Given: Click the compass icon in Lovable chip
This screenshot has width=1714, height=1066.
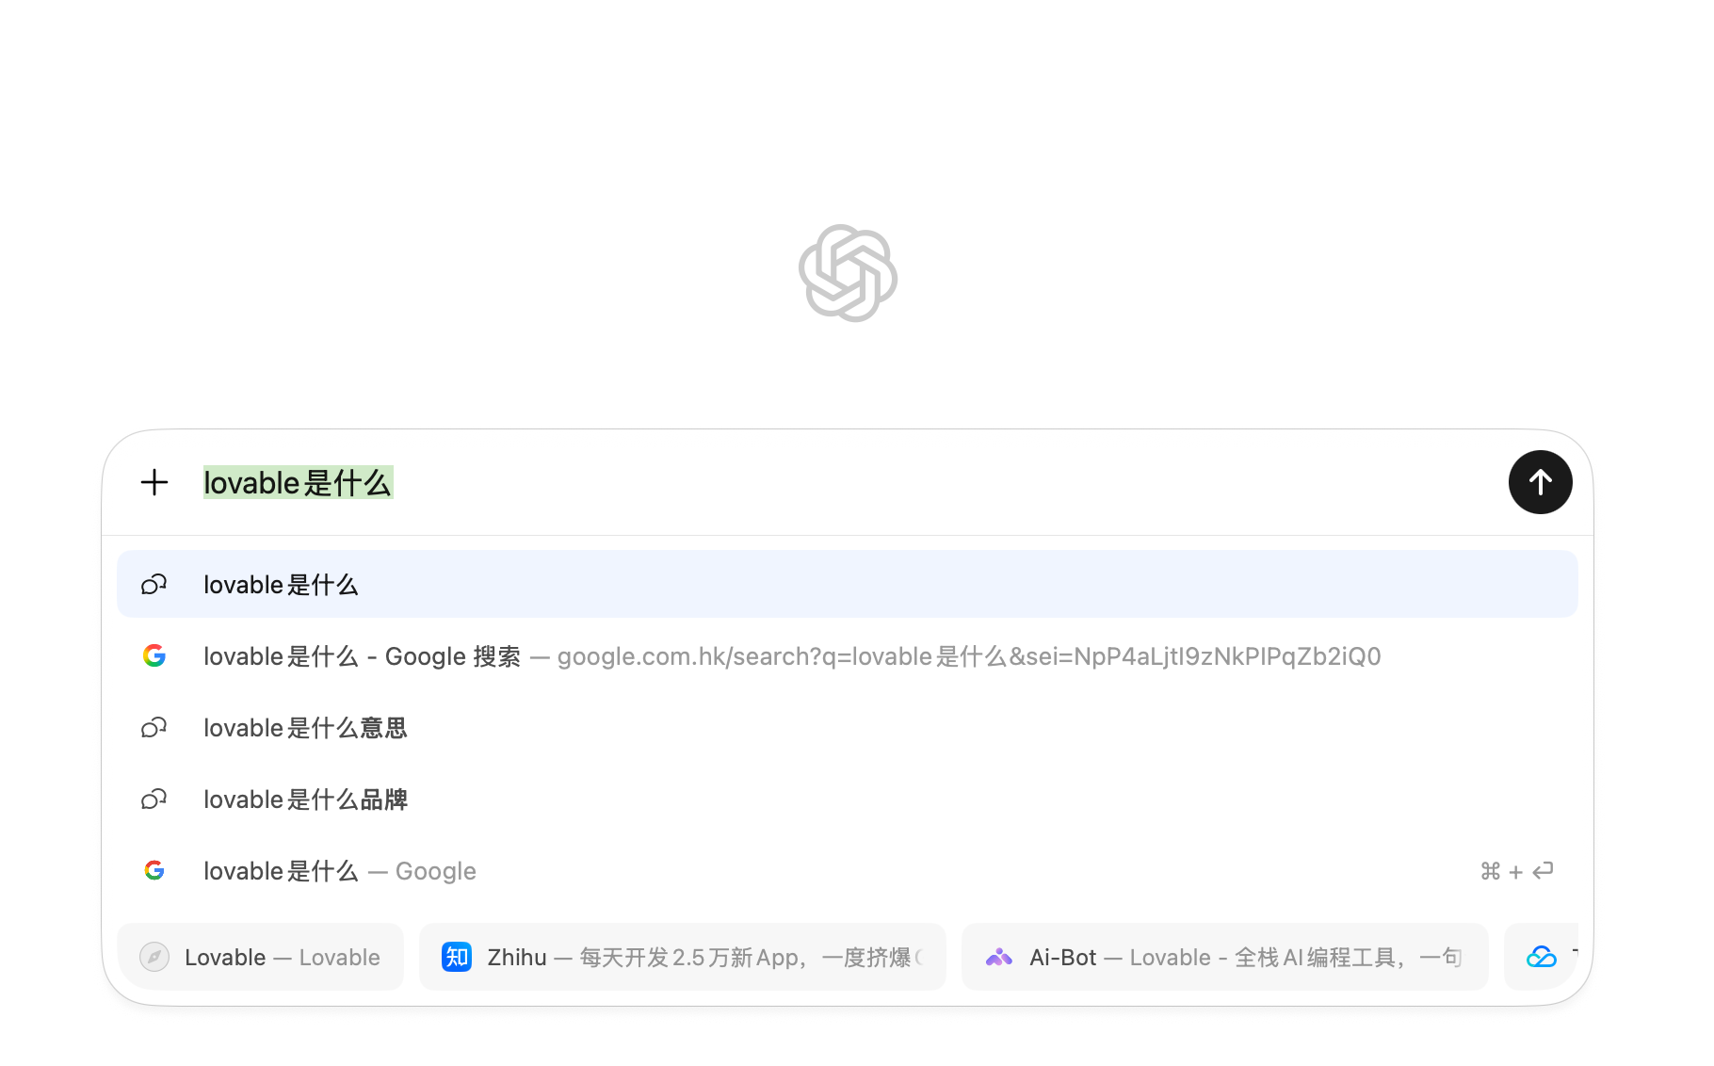Looking at the screenshot, I should point(154,957).
